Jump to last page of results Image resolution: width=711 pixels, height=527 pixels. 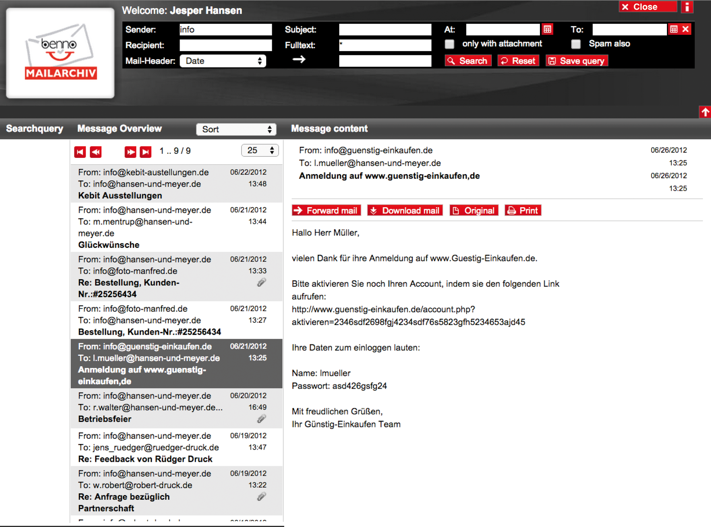tap(146, 152)
